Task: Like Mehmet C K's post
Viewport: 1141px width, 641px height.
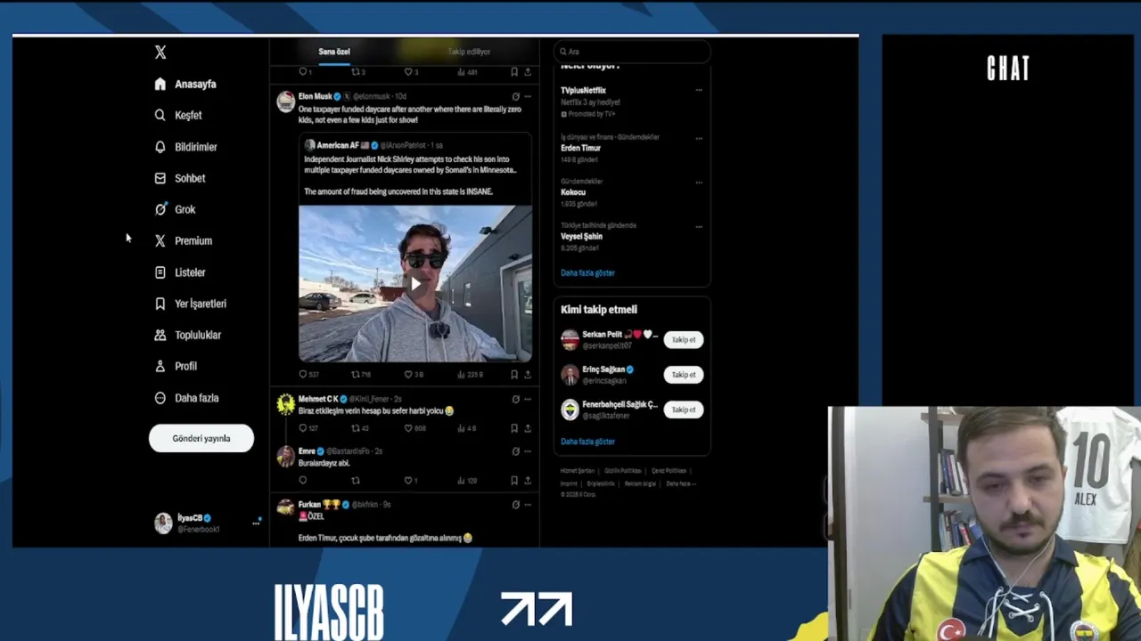Action: coord(415,428)
